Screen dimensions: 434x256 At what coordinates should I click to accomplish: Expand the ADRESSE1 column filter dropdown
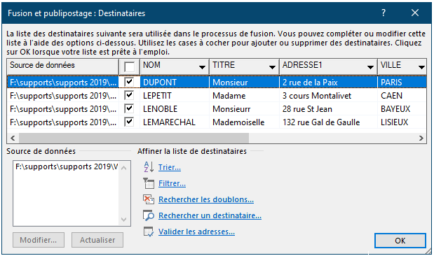click(x=370, y=67)
